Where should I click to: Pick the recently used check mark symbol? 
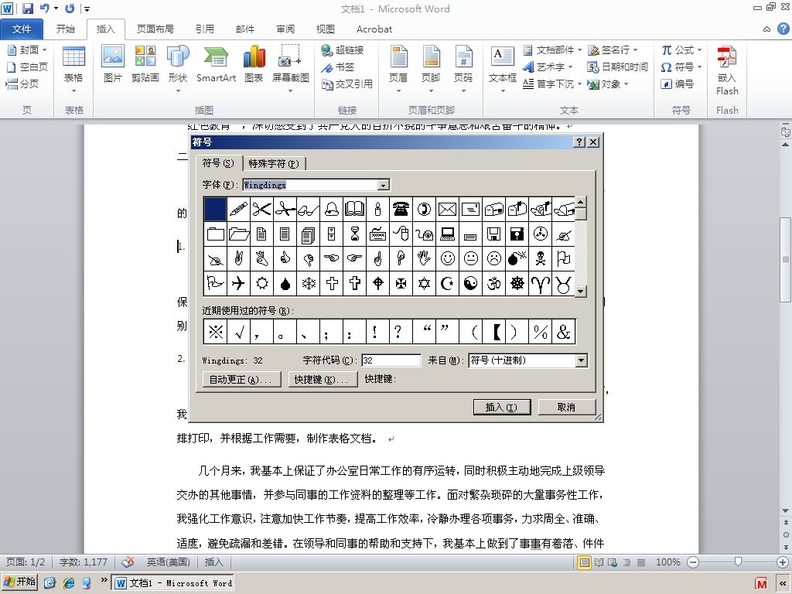[x=238, y=332]
